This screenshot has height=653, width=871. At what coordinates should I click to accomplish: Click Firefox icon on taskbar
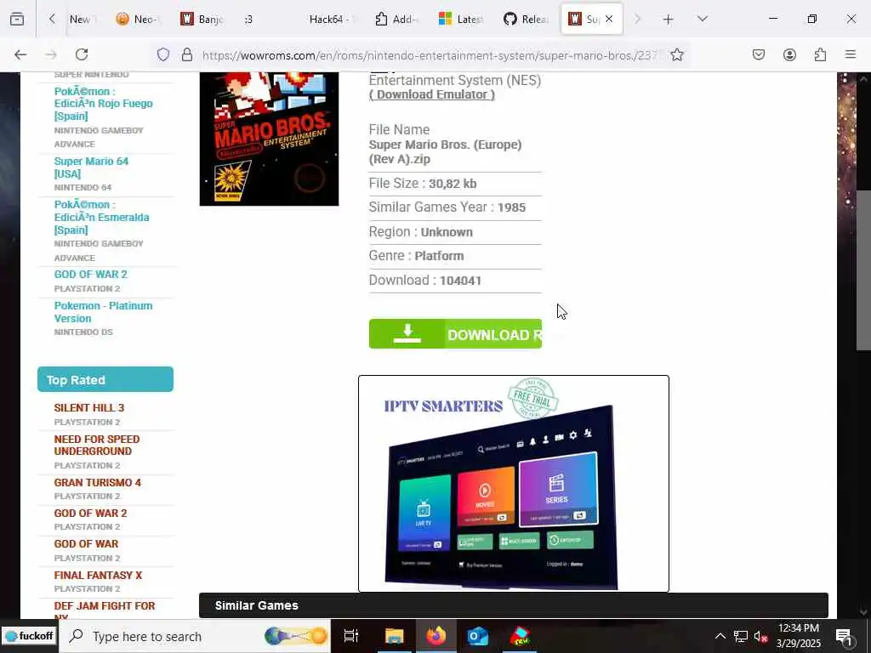(x=436, y=636)
